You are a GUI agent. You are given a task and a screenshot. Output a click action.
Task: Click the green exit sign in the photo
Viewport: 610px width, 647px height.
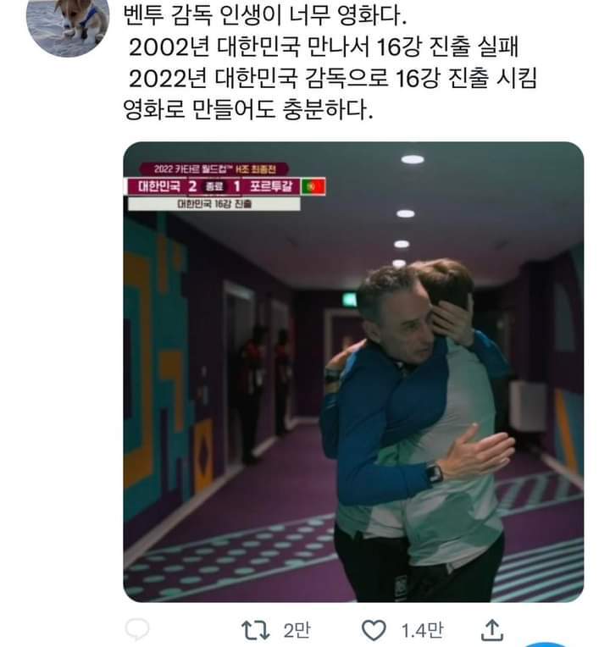tap(350, 300)
